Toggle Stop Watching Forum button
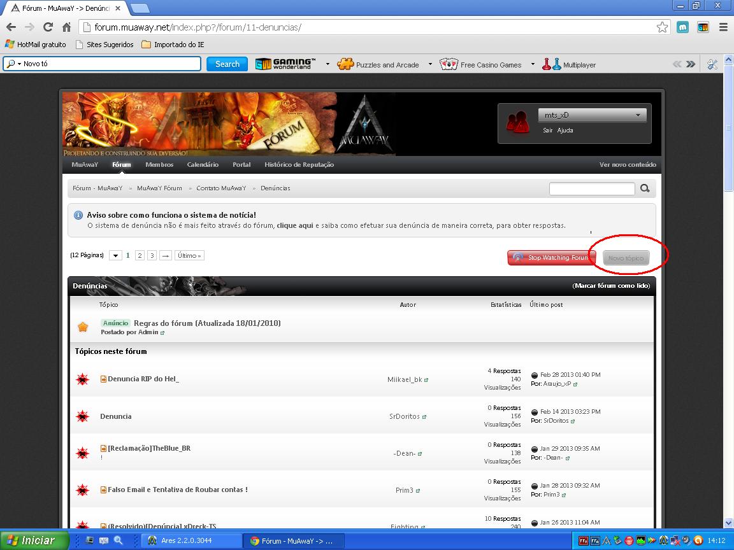This screenshot has height=550, width=734. [551, 258]
